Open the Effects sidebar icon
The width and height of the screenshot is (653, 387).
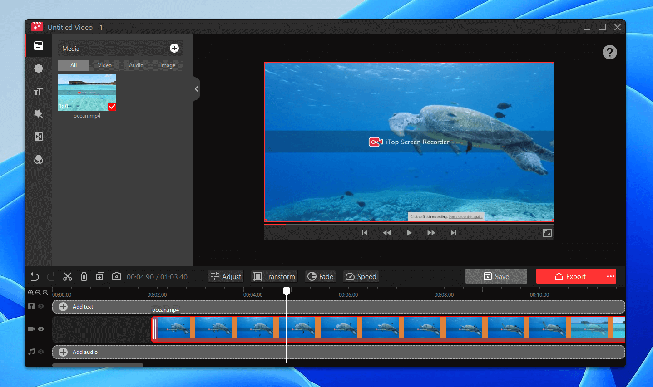pos(39,113)
